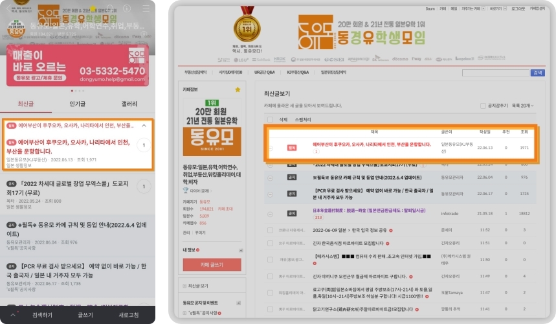
Task: Toggle the select-all checkbox beside 삭제
Action: coord(270,120)
